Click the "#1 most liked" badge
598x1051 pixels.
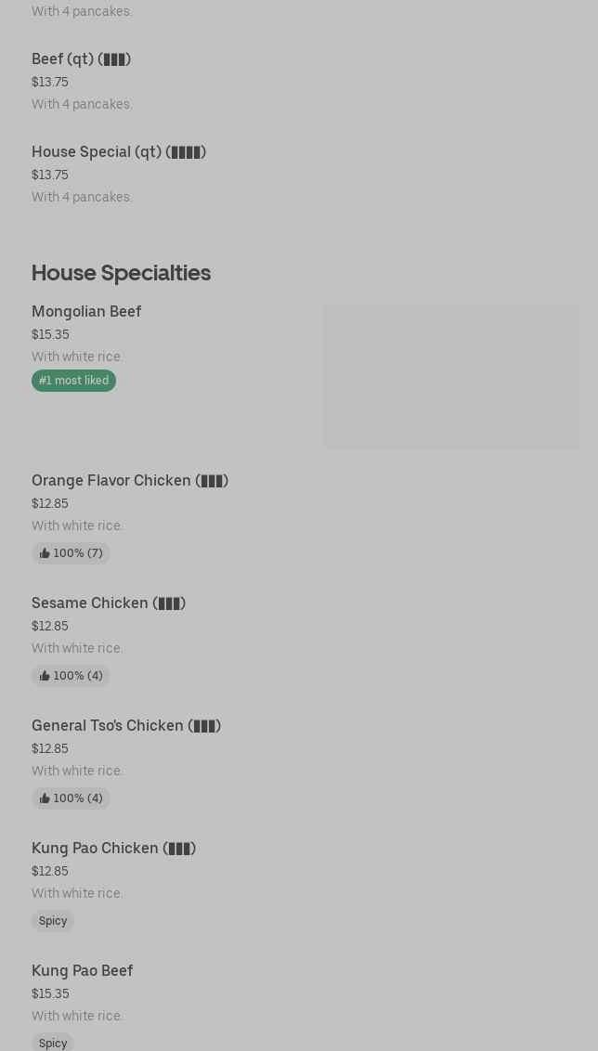click(x=73, y=381)
